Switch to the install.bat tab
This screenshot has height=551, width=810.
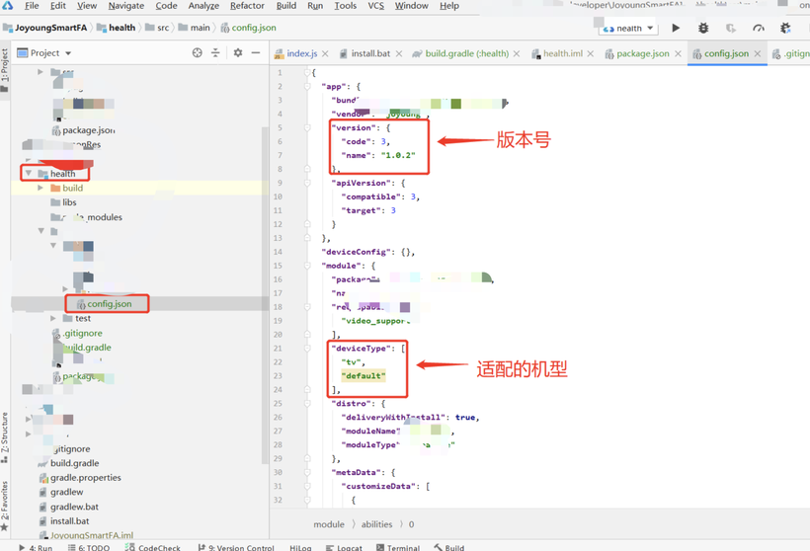point(370,53)
